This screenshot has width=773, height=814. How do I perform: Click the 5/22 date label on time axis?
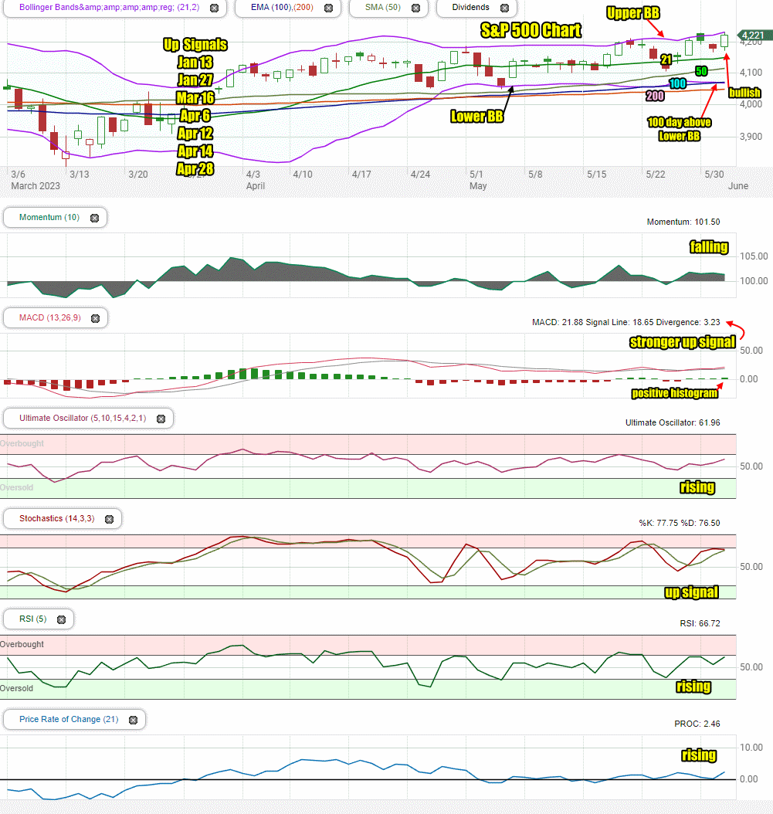(655, 175)
